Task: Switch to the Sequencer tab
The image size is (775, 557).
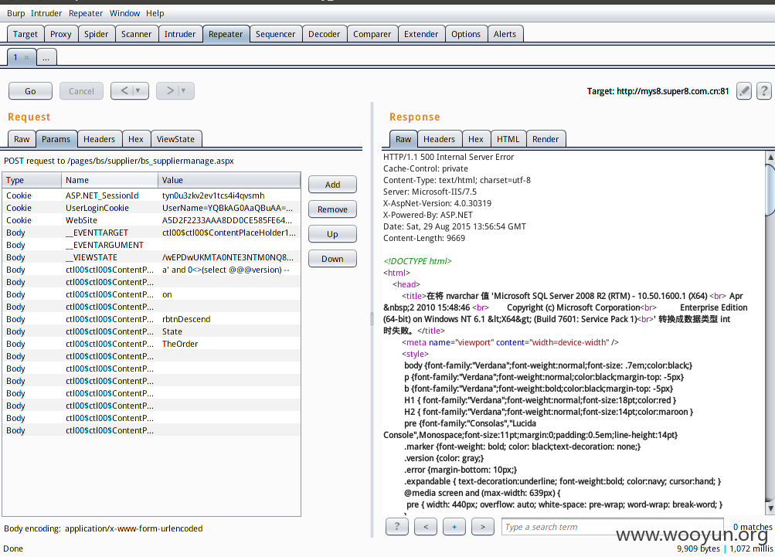Action: 275,34
